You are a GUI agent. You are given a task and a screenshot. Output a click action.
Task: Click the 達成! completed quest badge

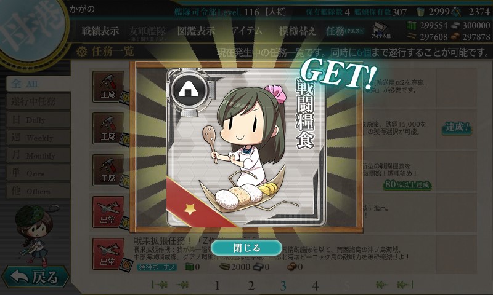pos(457,128)
